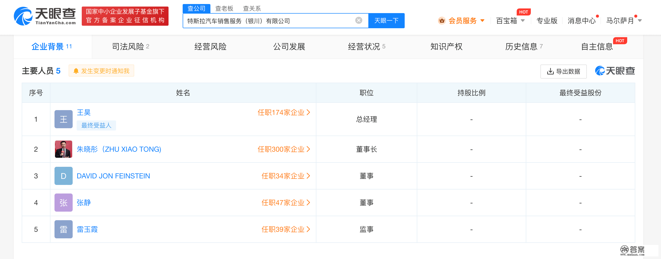Clear the search field with the X icon
The width and height of the screenshot is (661, 259).
point(359,20)
